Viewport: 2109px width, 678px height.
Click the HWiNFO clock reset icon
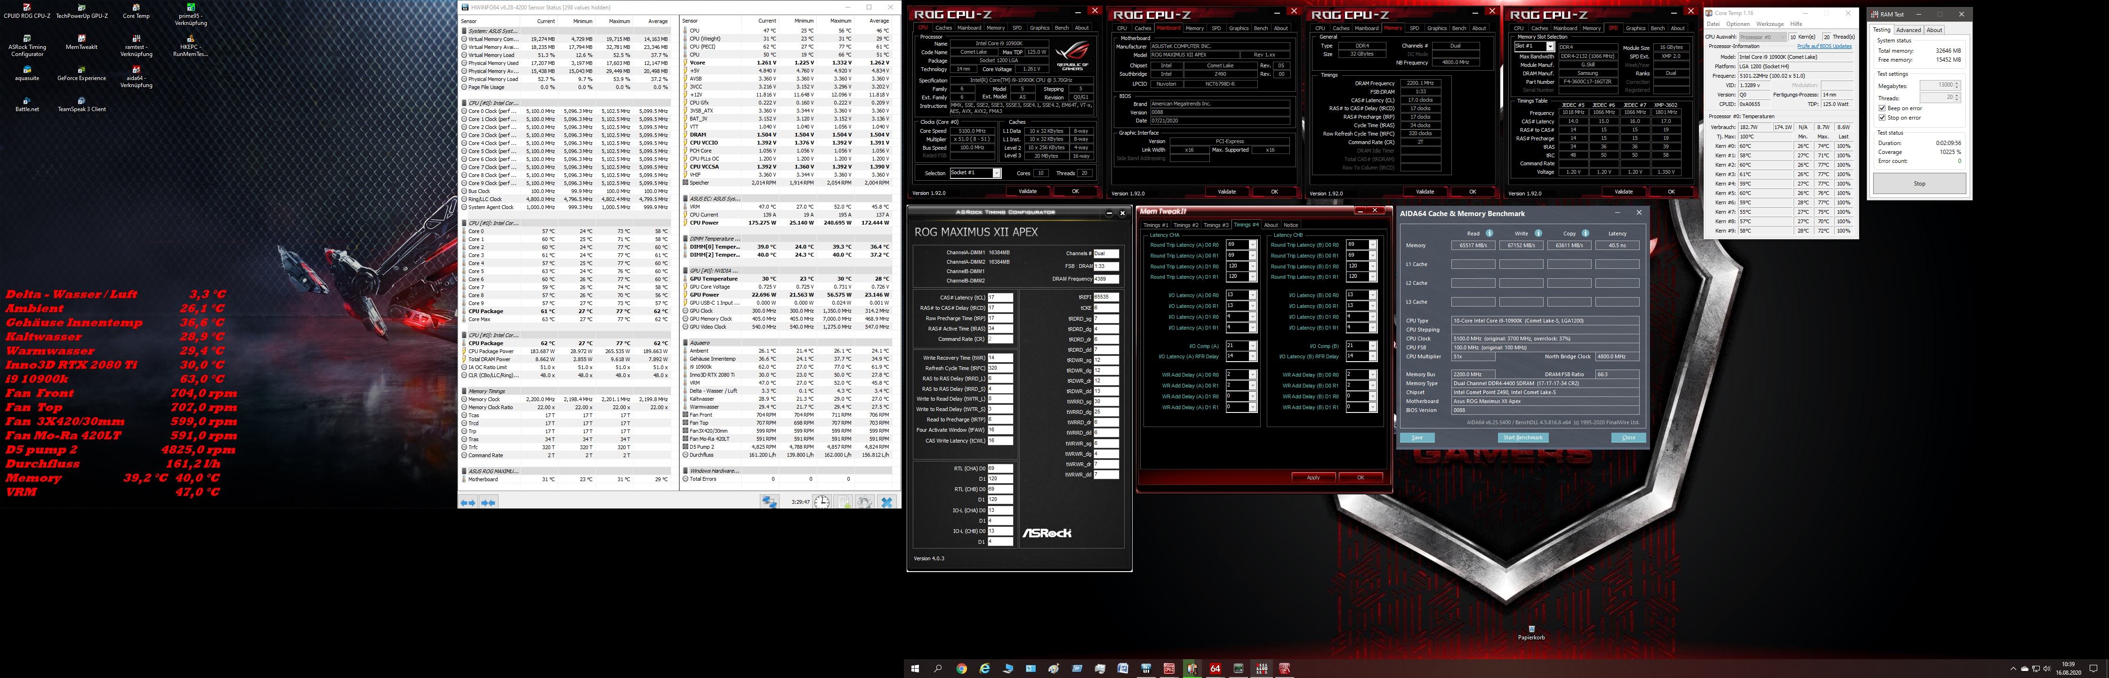(822, 502)
